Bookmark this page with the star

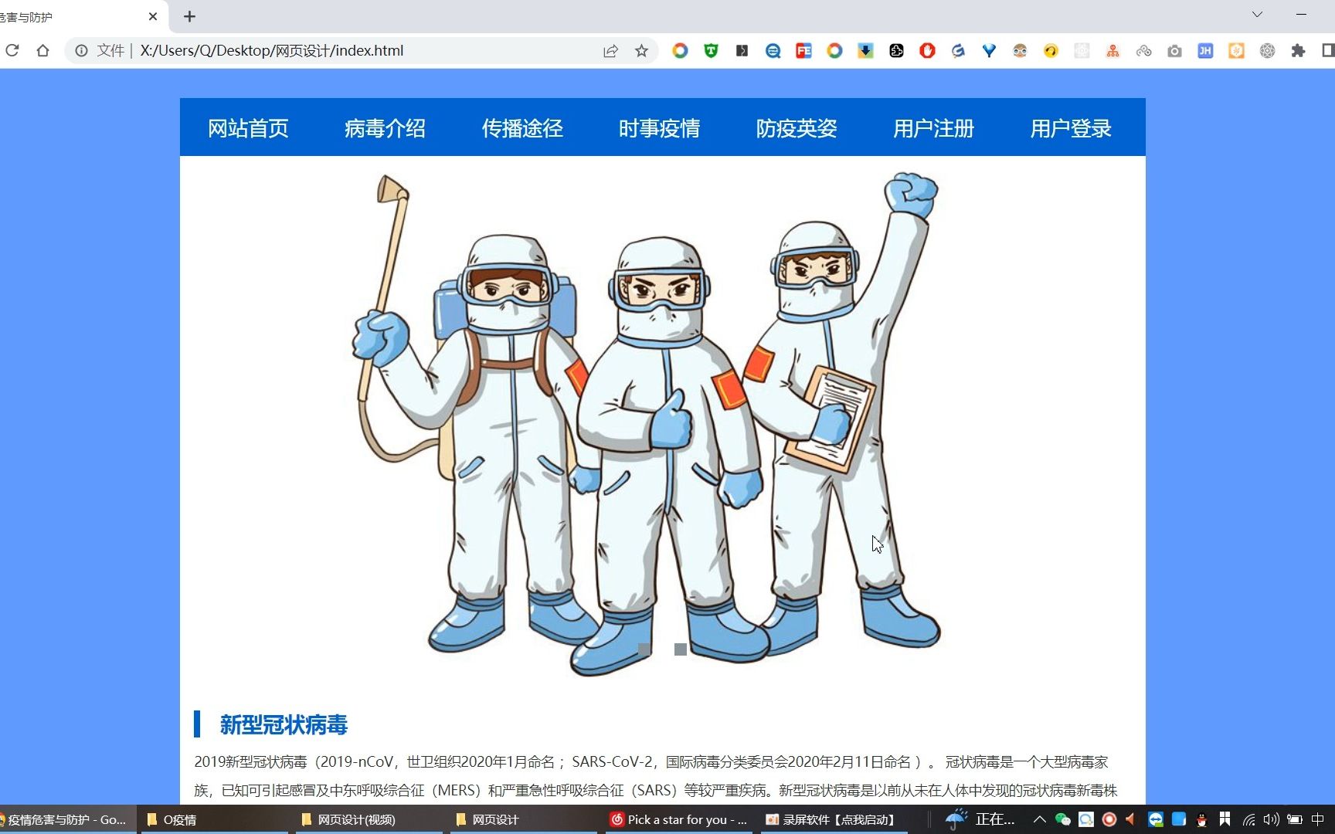click(x=641, y=50)
